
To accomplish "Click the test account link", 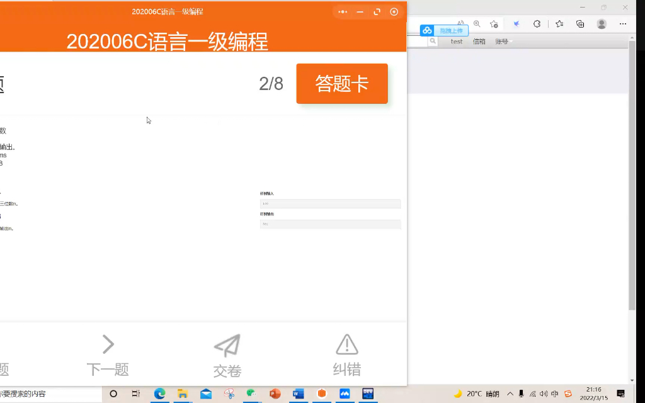I will click(x=457, y=41).
